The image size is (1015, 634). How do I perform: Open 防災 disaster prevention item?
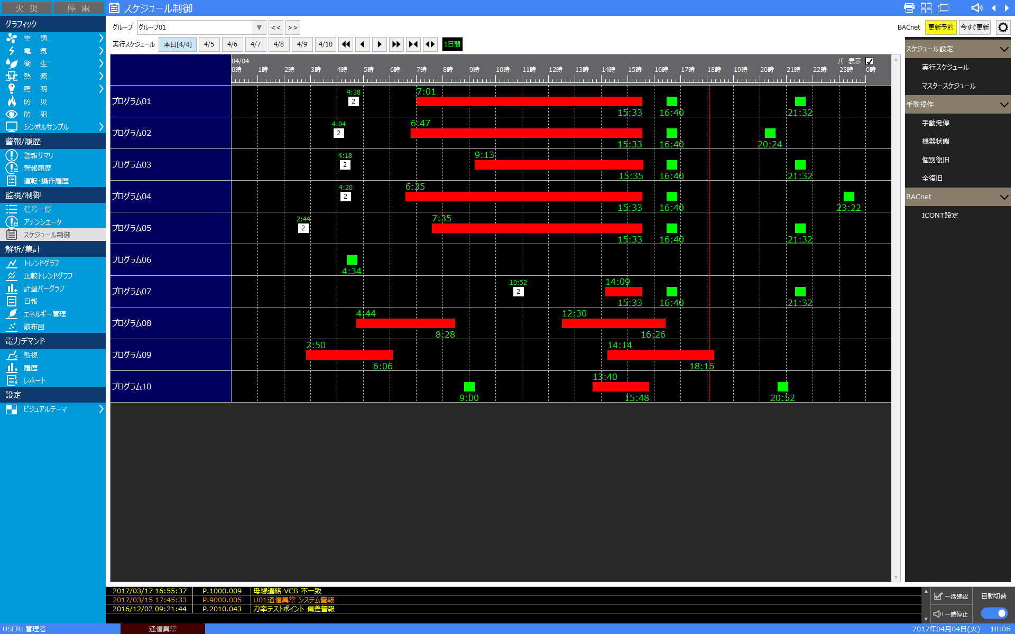tap(53, 101)
